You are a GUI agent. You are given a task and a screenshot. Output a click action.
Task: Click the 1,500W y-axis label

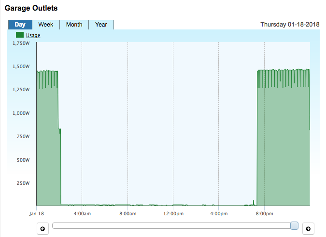(x=21, y=67)
